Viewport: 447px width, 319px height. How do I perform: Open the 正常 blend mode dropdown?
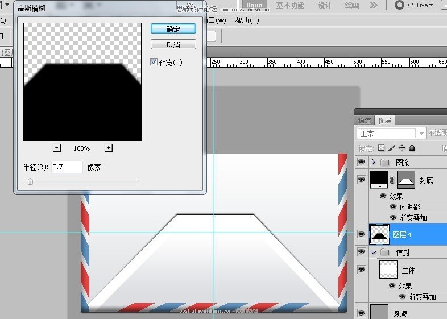[391, 133]
